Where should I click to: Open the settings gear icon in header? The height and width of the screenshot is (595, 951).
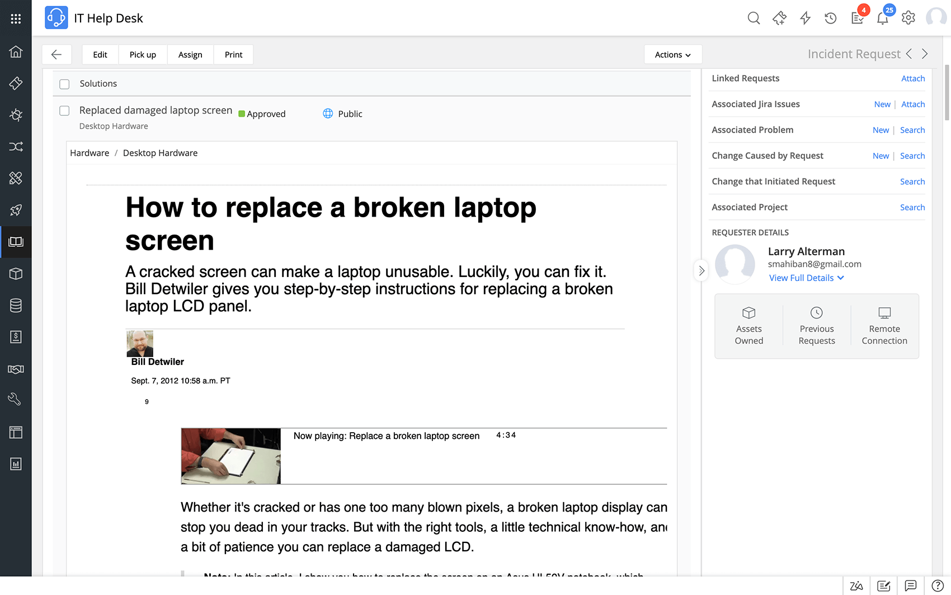tap(908, 18)
